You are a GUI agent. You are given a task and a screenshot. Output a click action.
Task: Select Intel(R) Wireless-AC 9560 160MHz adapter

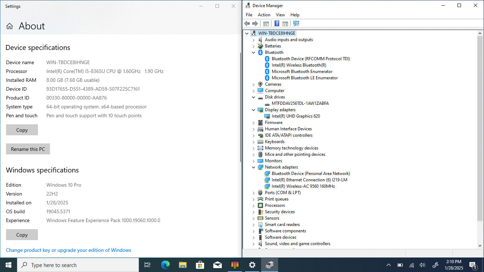(303, 186)
